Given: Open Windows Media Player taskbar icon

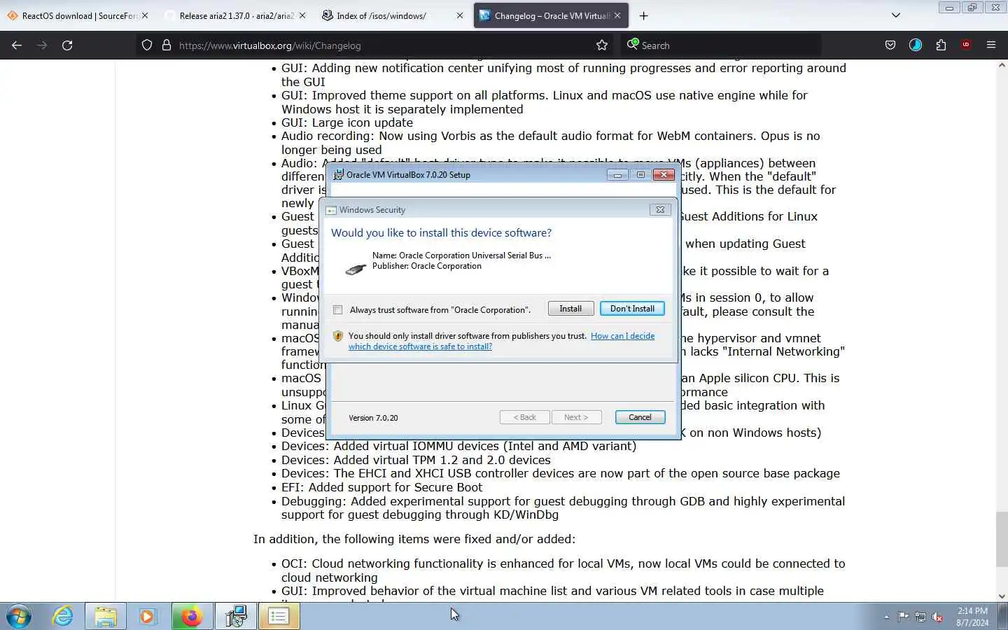Looking at the screenshot, I should [148, 617].
